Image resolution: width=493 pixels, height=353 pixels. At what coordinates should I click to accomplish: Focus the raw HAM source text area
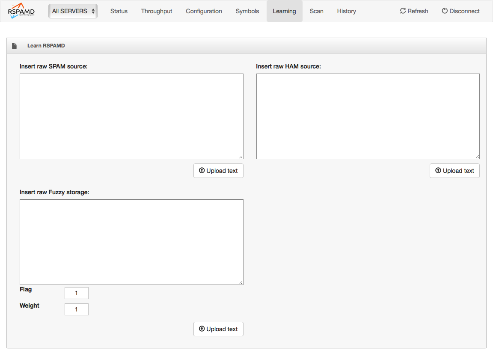point(368,116)
